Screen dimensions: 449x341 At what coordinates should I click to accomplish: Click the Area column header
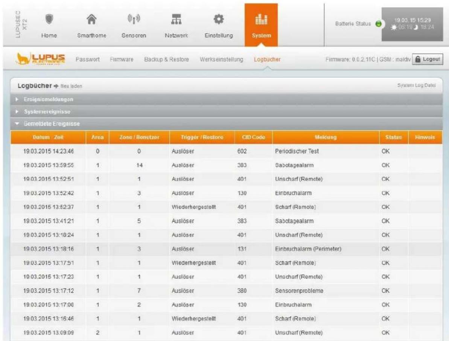[97, 137]
